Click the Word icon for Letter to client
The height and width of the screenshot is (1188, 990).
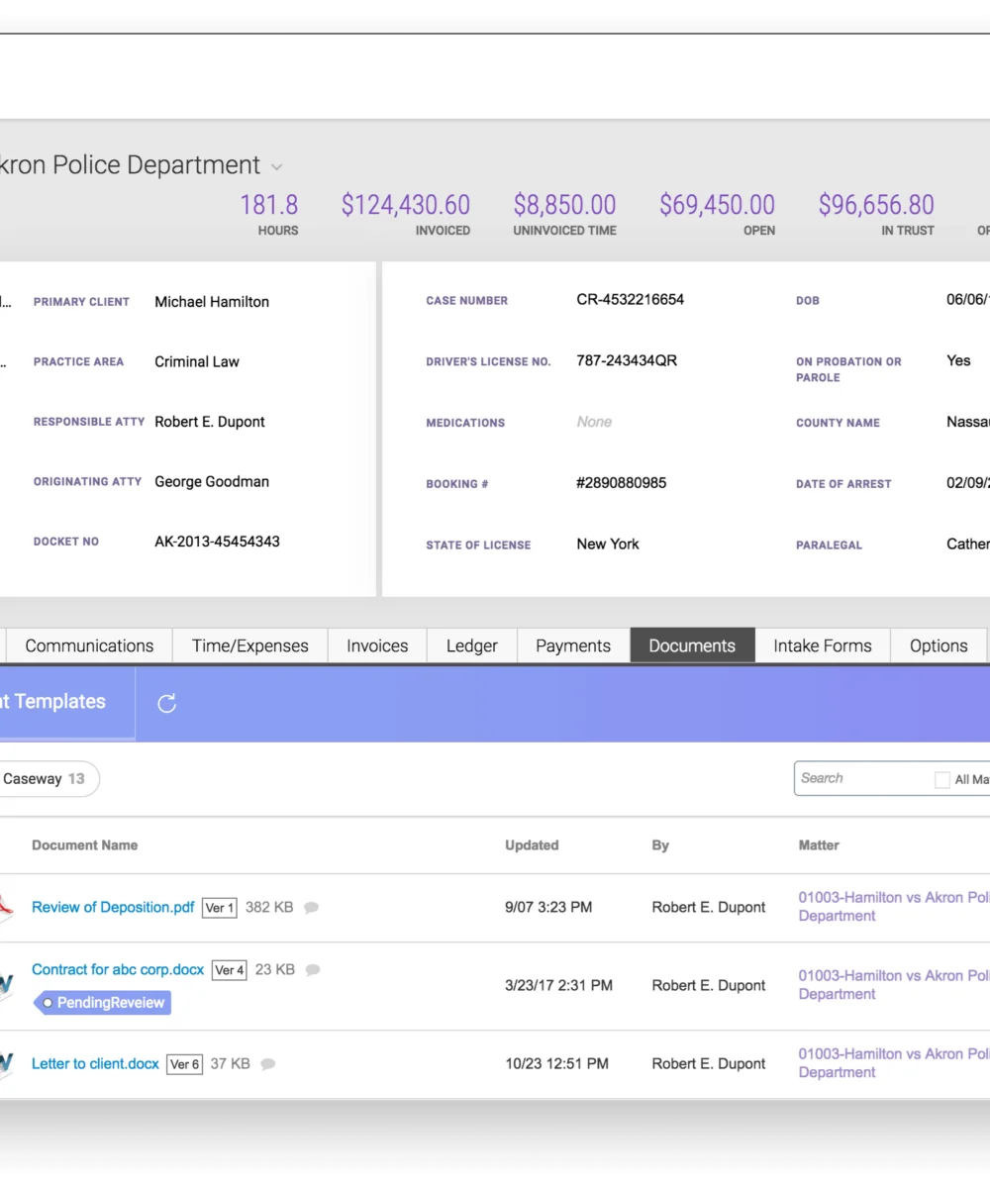[x=6, y=1063]
